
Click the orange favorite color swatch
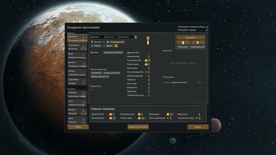click(116, 46)
